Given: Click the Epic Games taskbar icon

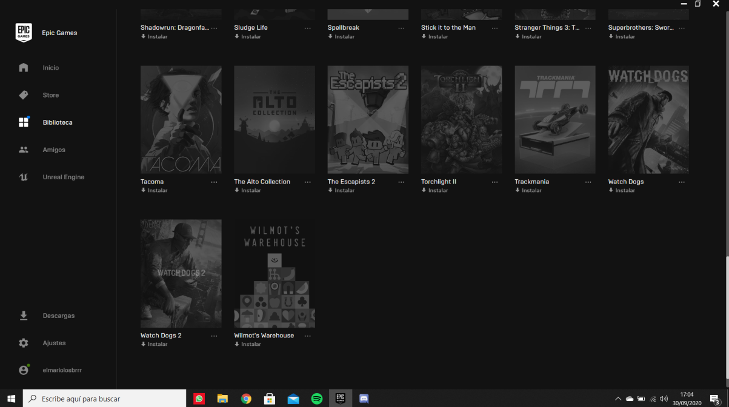Looking at the screenshot, I should point(341,399).
